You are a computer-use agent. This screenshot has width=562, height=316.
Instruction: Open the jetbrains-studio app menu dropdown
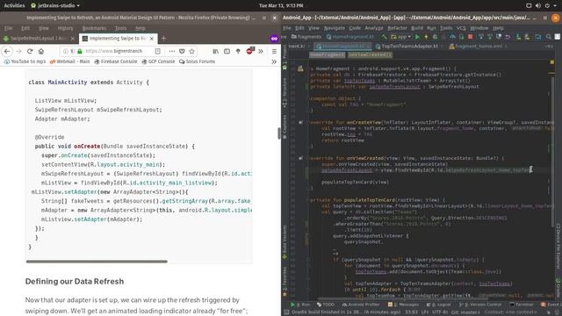click(x=55, y=6)
